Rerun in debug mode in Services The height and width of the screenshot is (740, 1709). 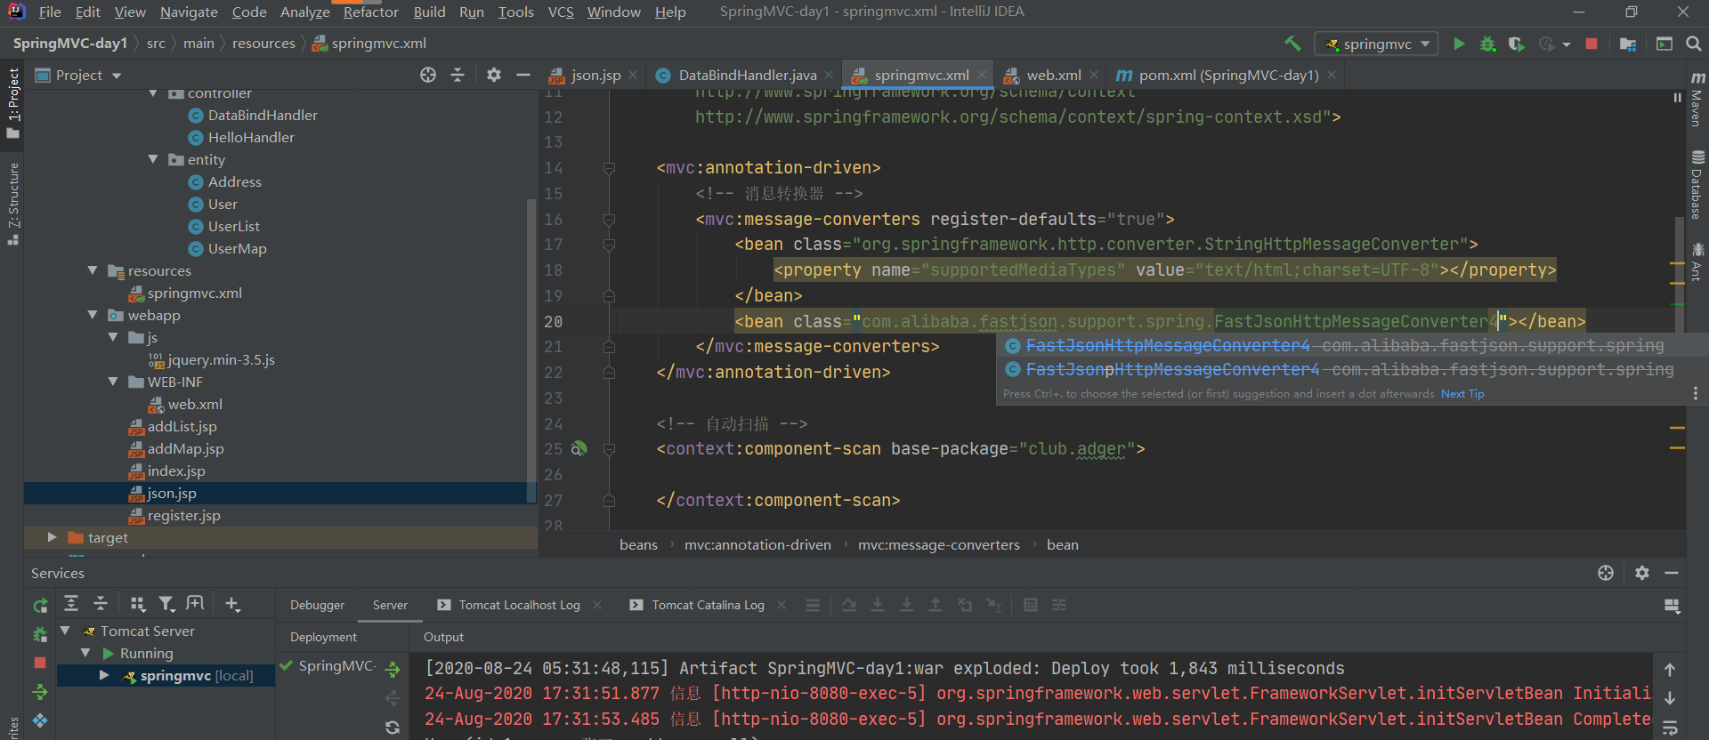point(40,634)
